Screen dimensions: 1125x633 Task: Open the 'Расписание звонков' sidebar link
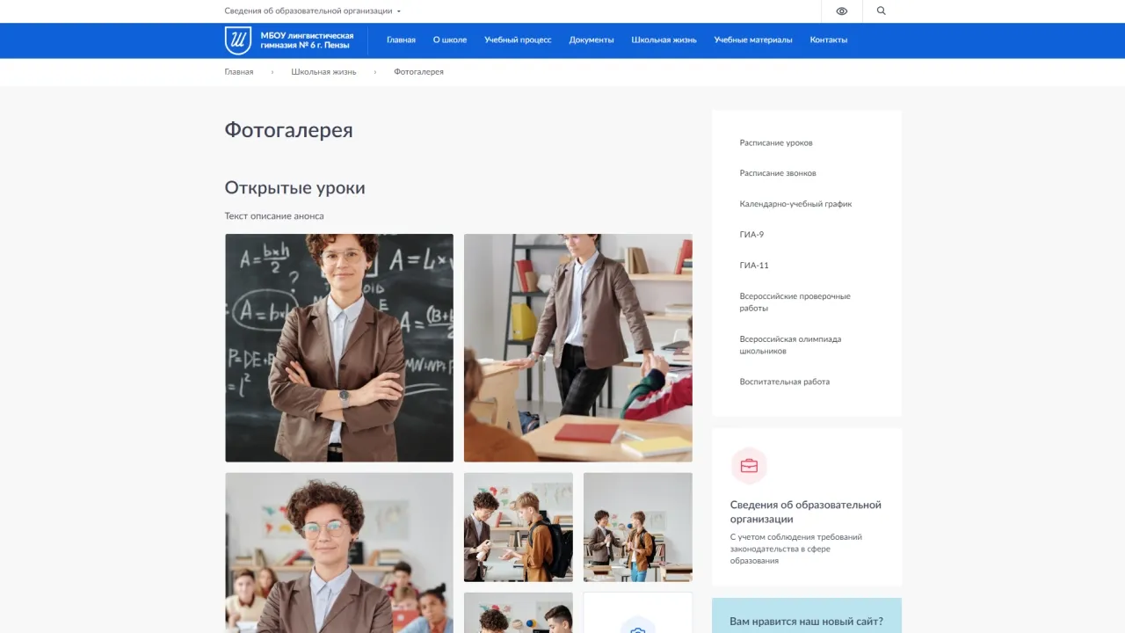click(778, 173)
